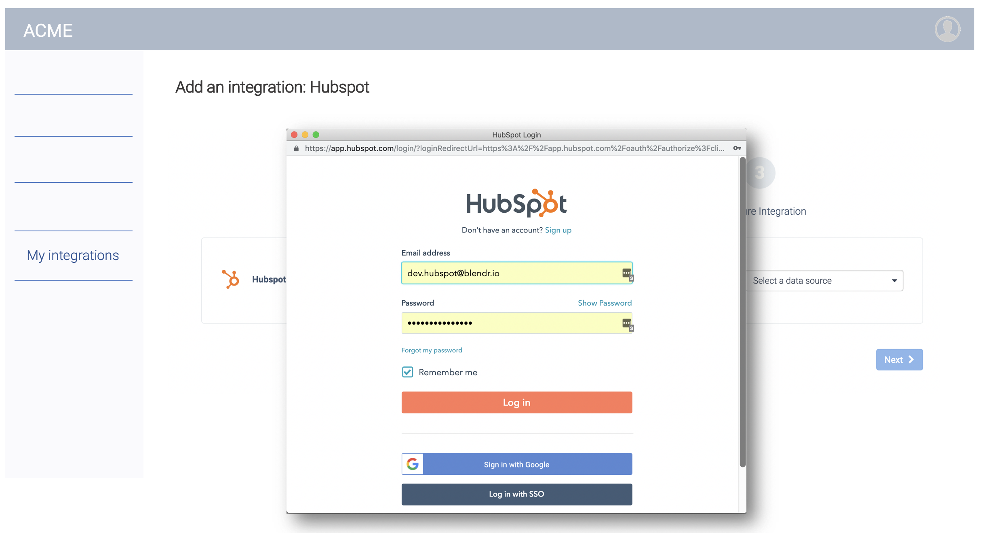982x533 pixels.
Task: Click the Google logo icon
Action: [412, 464]
